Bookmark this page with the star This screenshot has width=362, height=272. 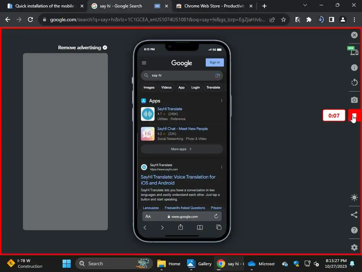(284, 20)
